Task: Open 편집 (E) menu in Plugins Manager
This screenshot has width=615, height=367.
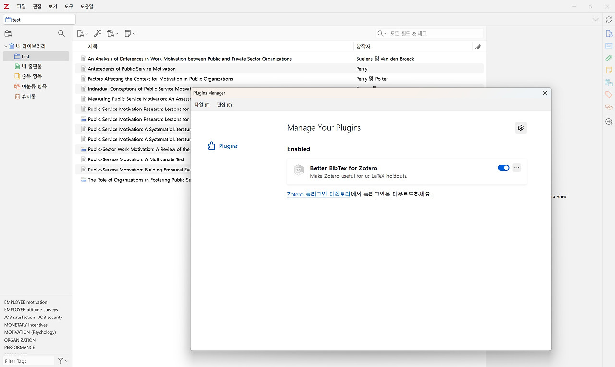Action: point(224,105)
